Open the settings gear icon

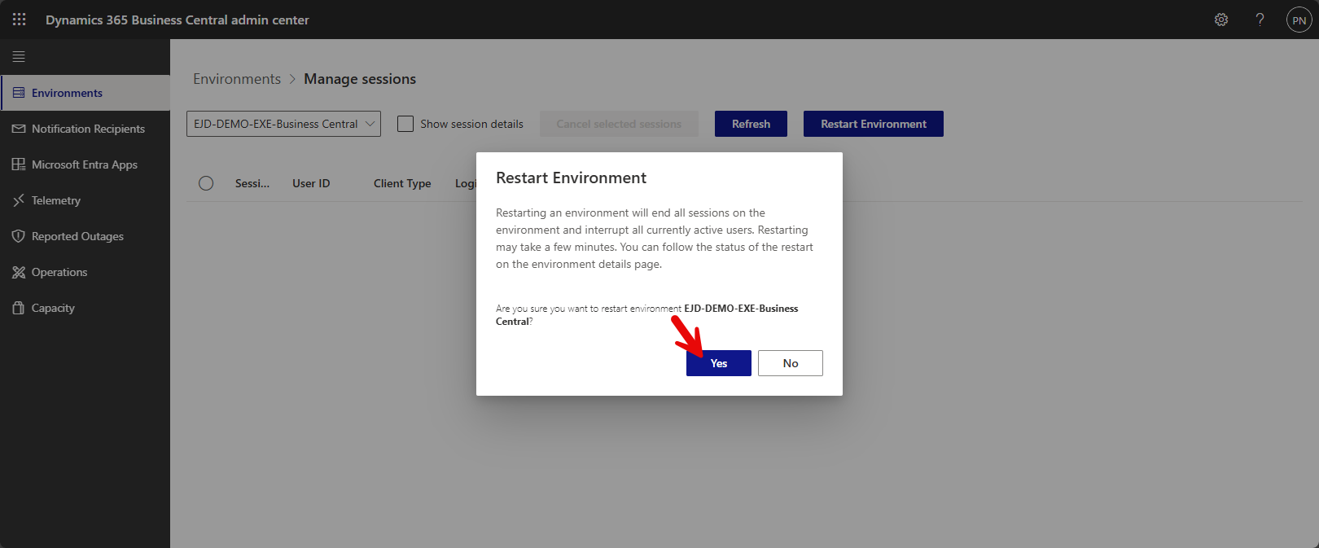pos(1221,20)
